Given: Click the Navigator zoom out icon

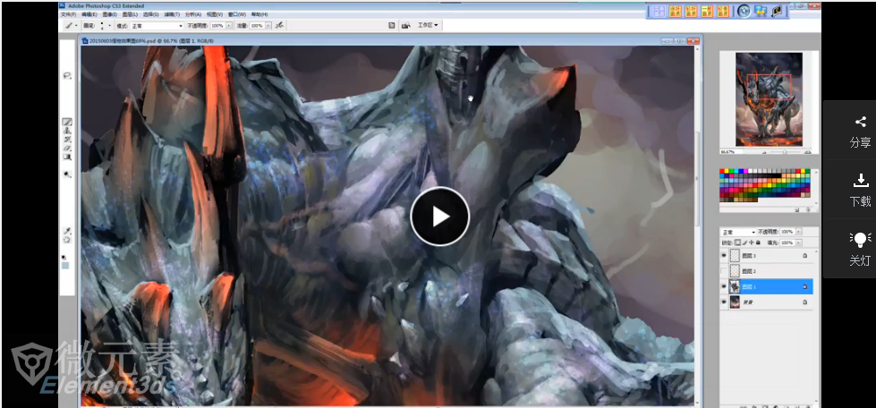Looking at the screenshot, I should click(764, 153).
